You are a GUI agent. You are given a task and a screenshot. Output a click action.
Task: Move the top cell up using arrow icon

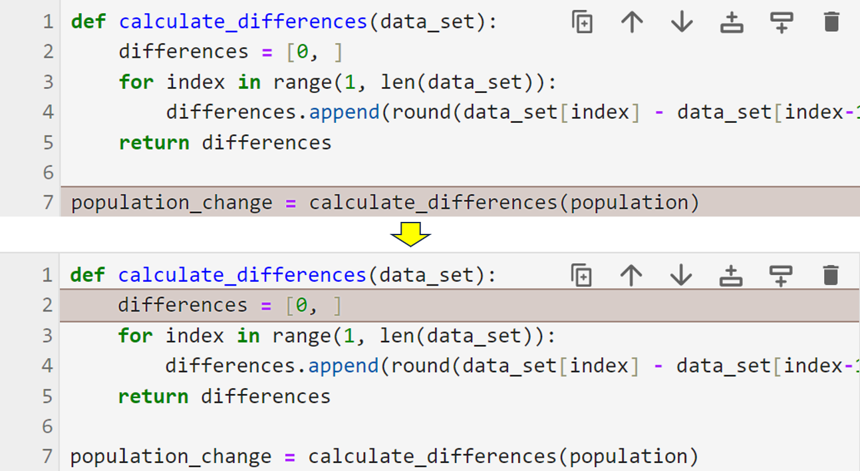click(x=631, y=21)
